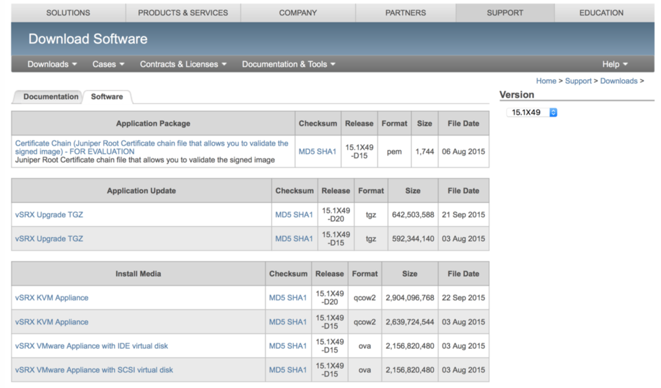Follow the Support breadcrumb link
Screen dimensions: 661x388
pos(579,81)
